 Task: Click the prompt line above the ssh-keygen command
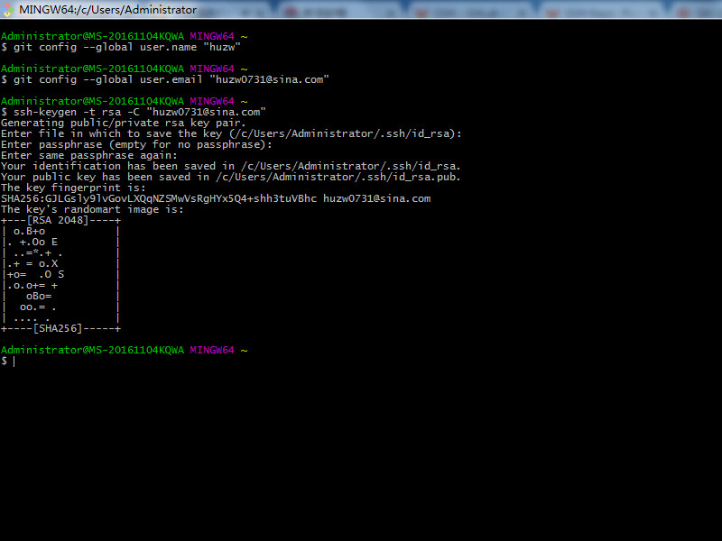(125, 101)
